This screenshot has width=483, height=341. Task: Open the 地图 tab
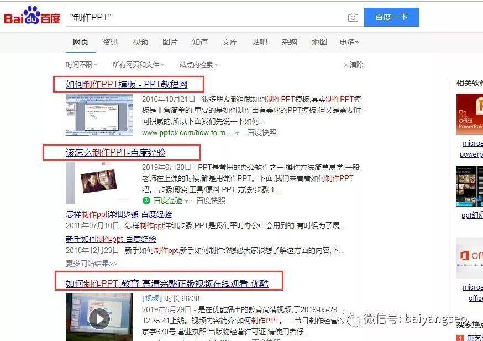[319, 42]
